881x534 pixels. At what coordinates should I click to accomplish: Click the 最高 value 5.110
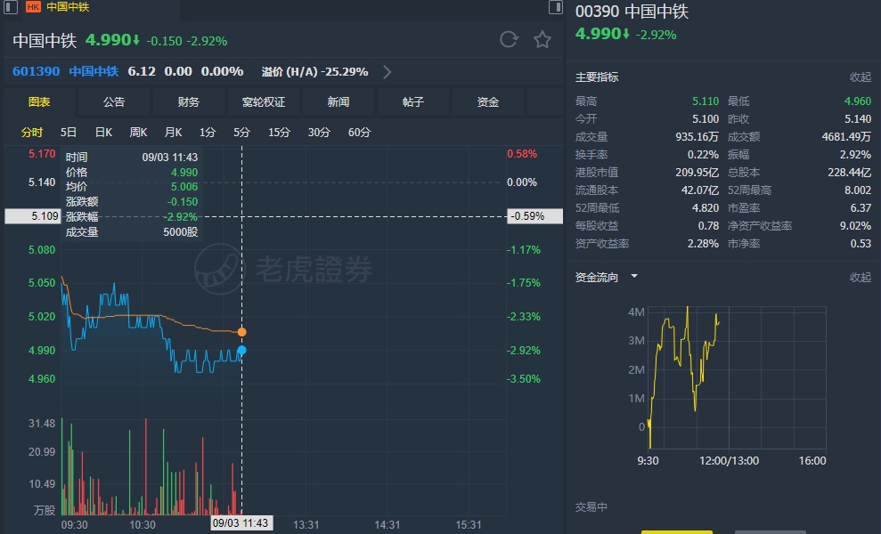point(706,101)
